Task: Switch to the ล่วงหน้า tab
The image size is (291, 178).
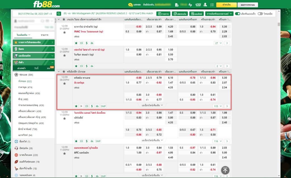Action: pos(21,68)
